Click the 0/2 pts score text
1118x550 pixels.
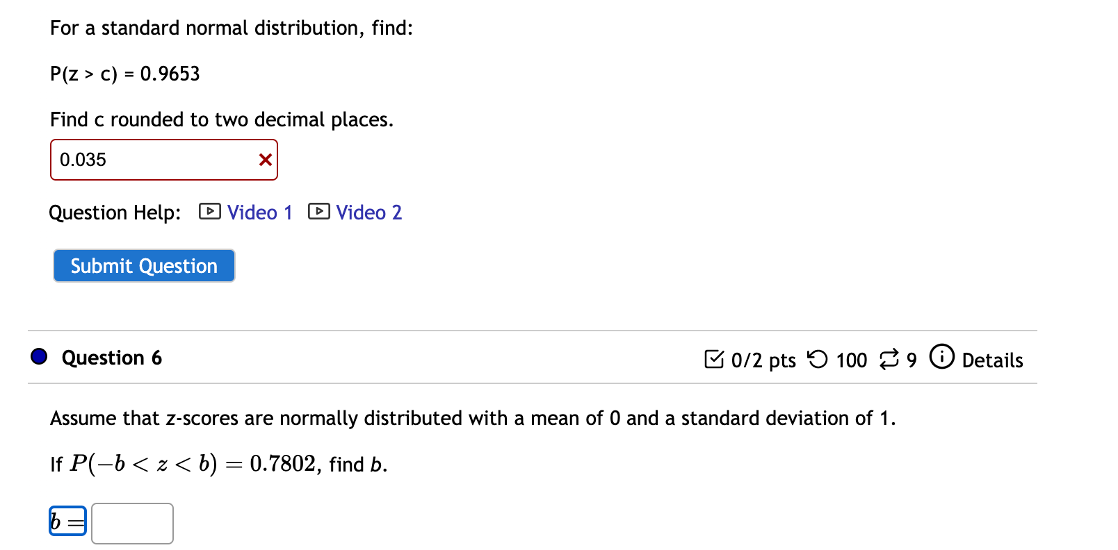pyautogui.click(x=763, y=360)
